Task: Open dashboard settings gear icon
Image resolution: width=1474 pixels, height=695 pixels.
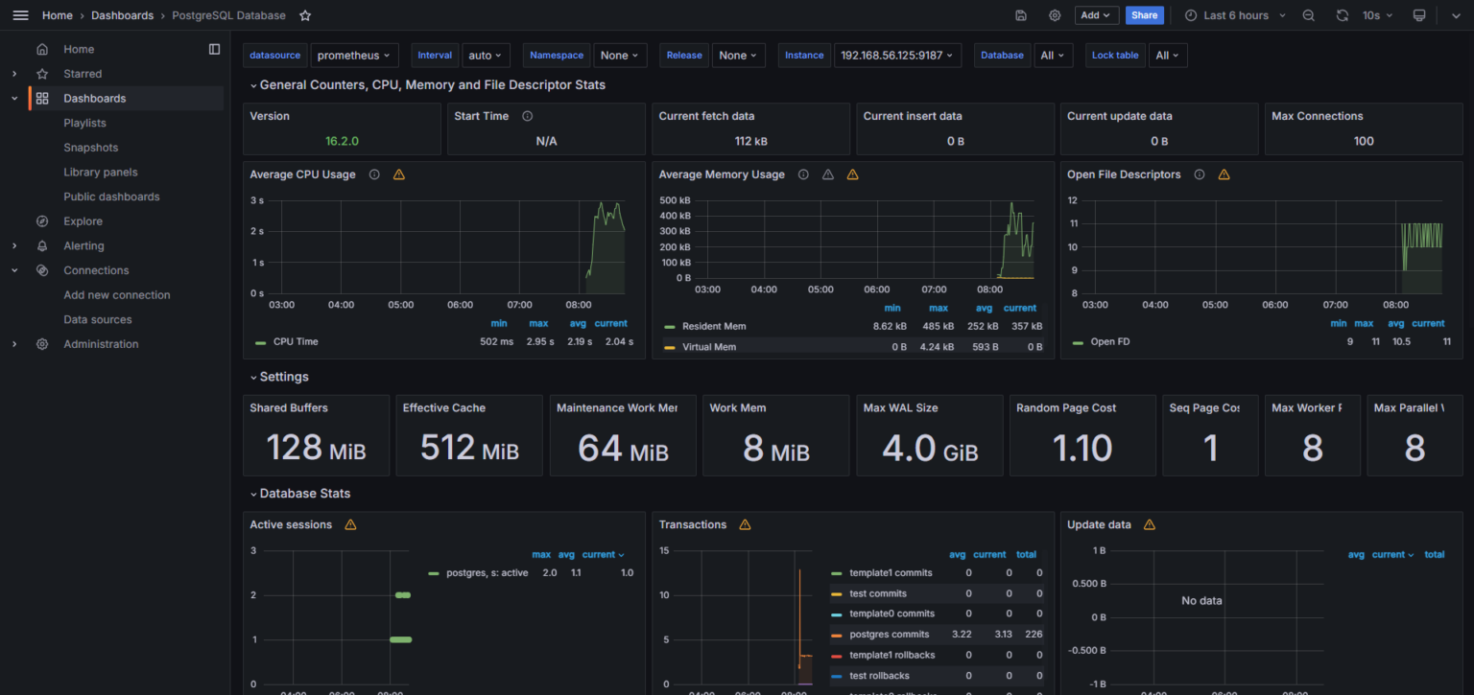Action: pyautogui.click(x=1055, y=15)
